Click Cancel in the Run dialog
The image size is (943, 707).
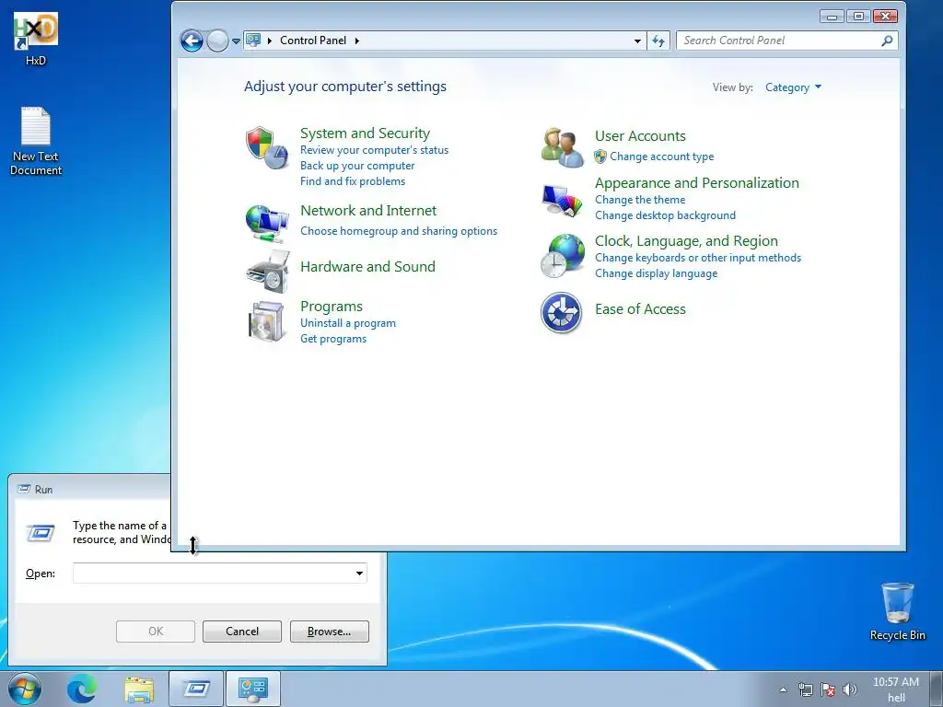click(x=242, y=632)
